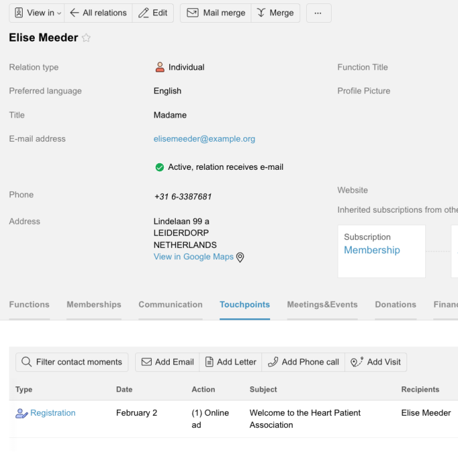
Task: Click Filter contact moments
Action: [72, 362]
